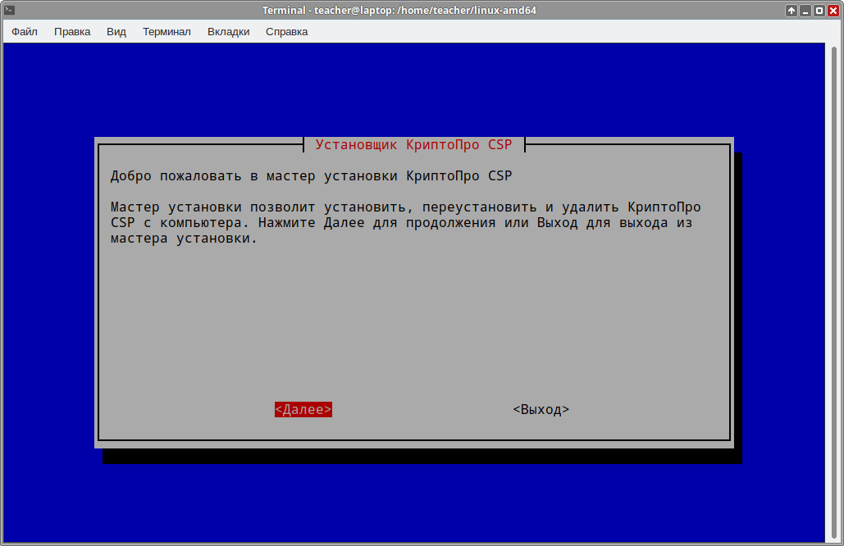Open the Вкладки menu

[228, 32]
